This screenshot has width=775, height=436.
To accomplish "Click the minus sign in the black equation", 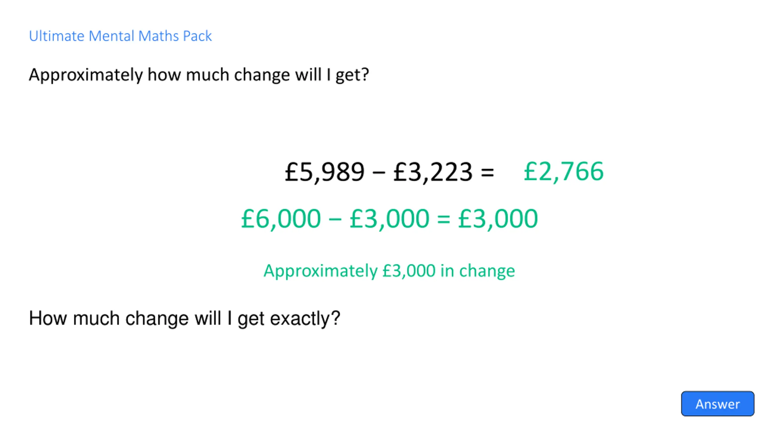I will pos(379,173).
